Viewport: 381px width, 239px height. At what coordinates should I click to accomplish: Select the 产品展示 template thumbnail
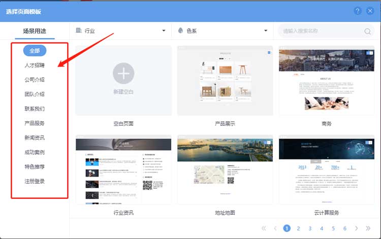(x=225, y=81)
